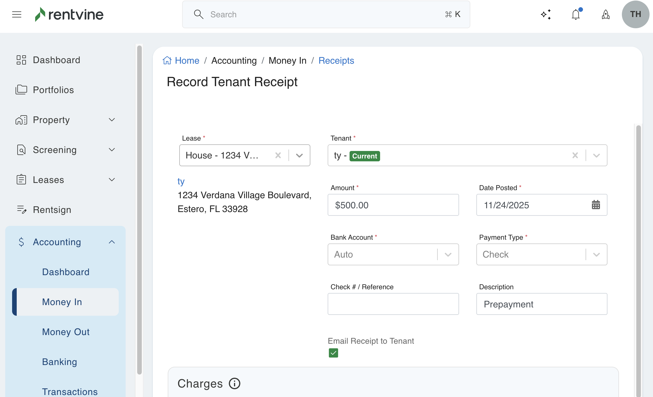The width and height of the screenshot is (653, 397).
Task: Open the hamburger menu icon
Action: pos(17,14)
